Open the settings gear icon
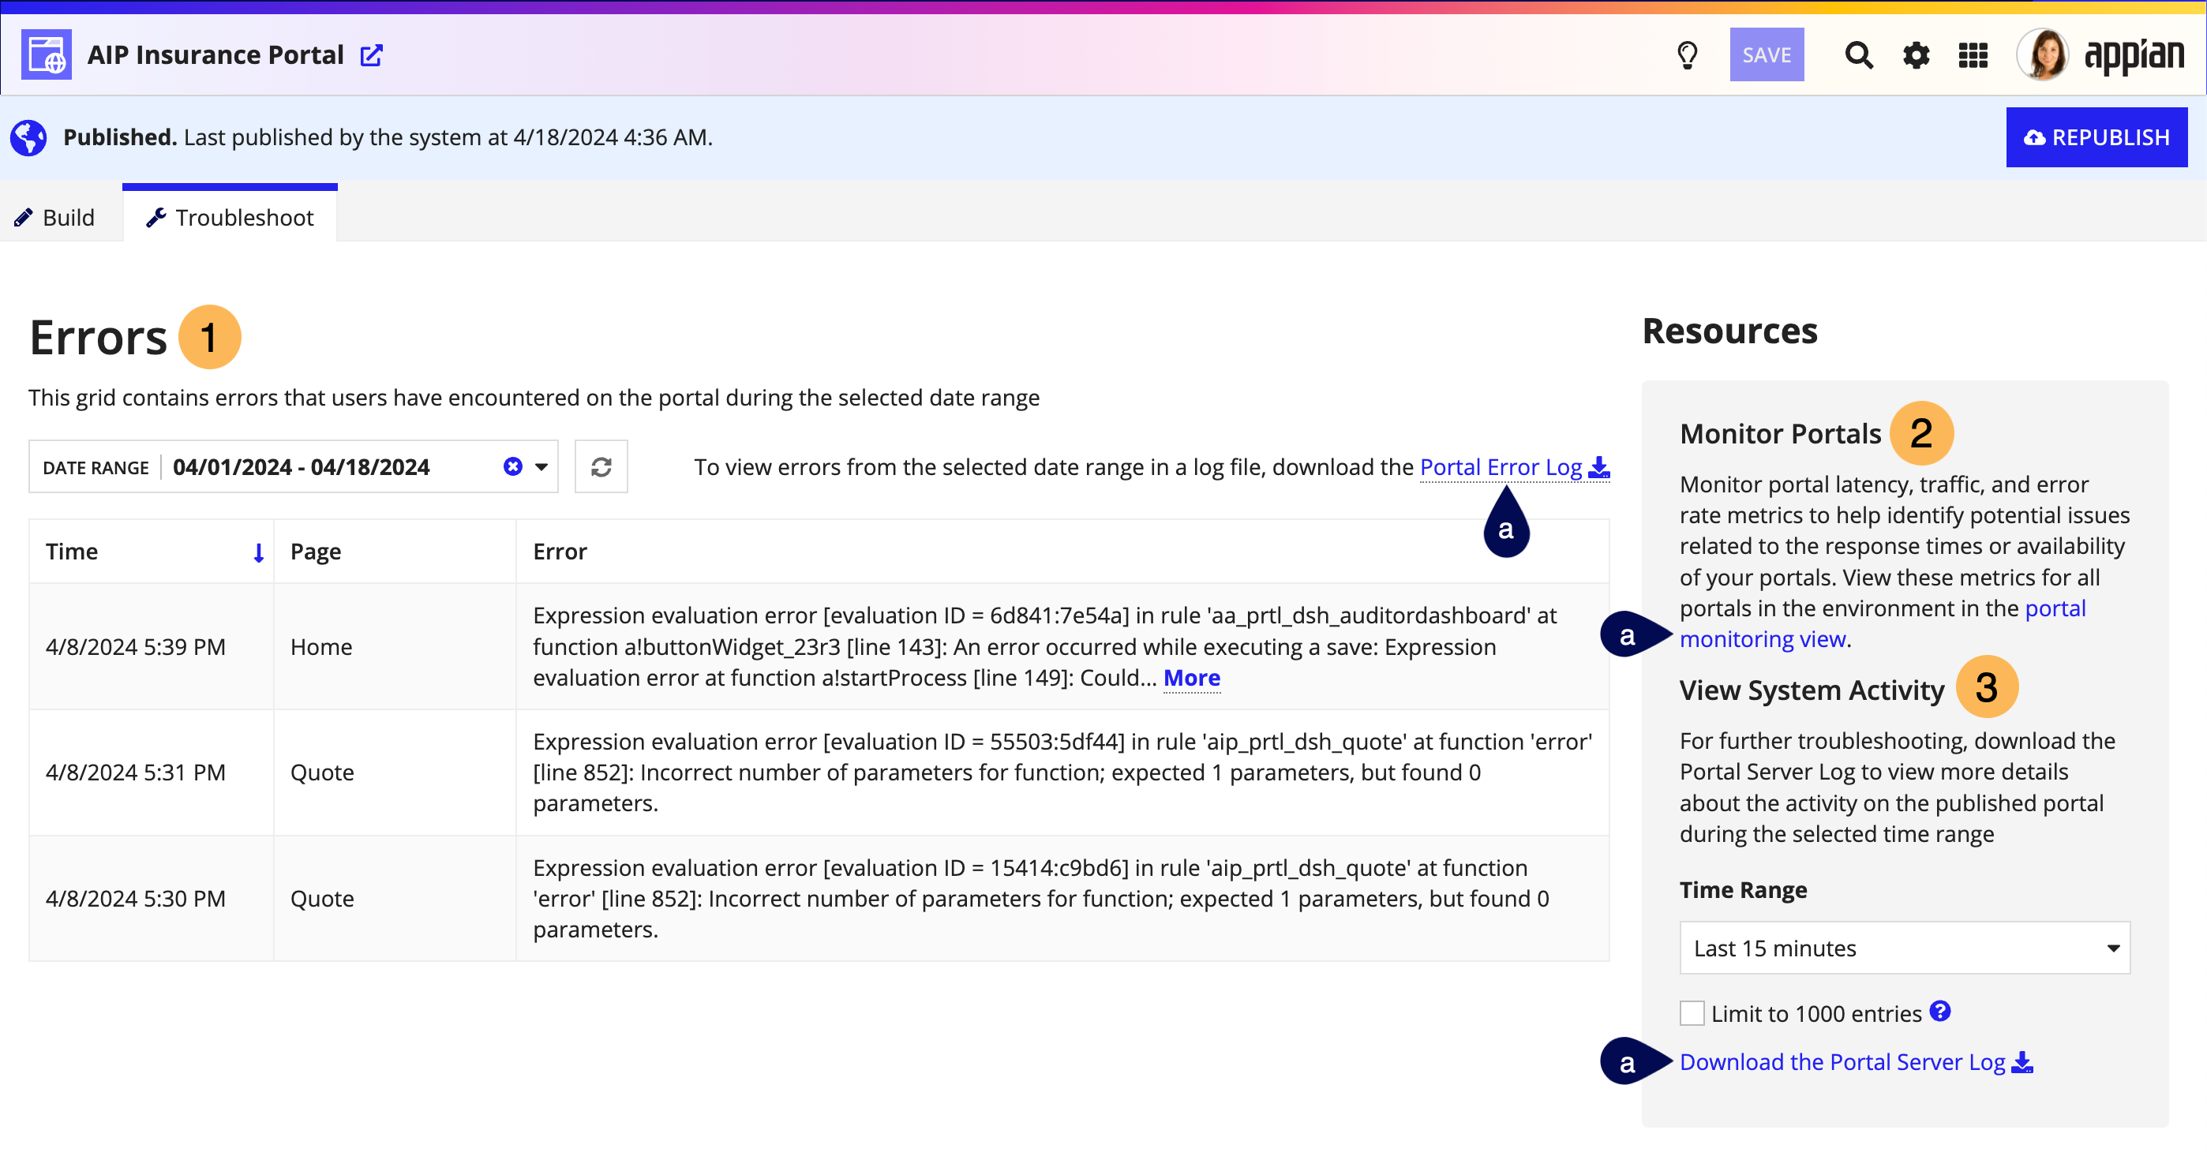The height and width of the screenshot is (1171, 2207). (1916, 56)
